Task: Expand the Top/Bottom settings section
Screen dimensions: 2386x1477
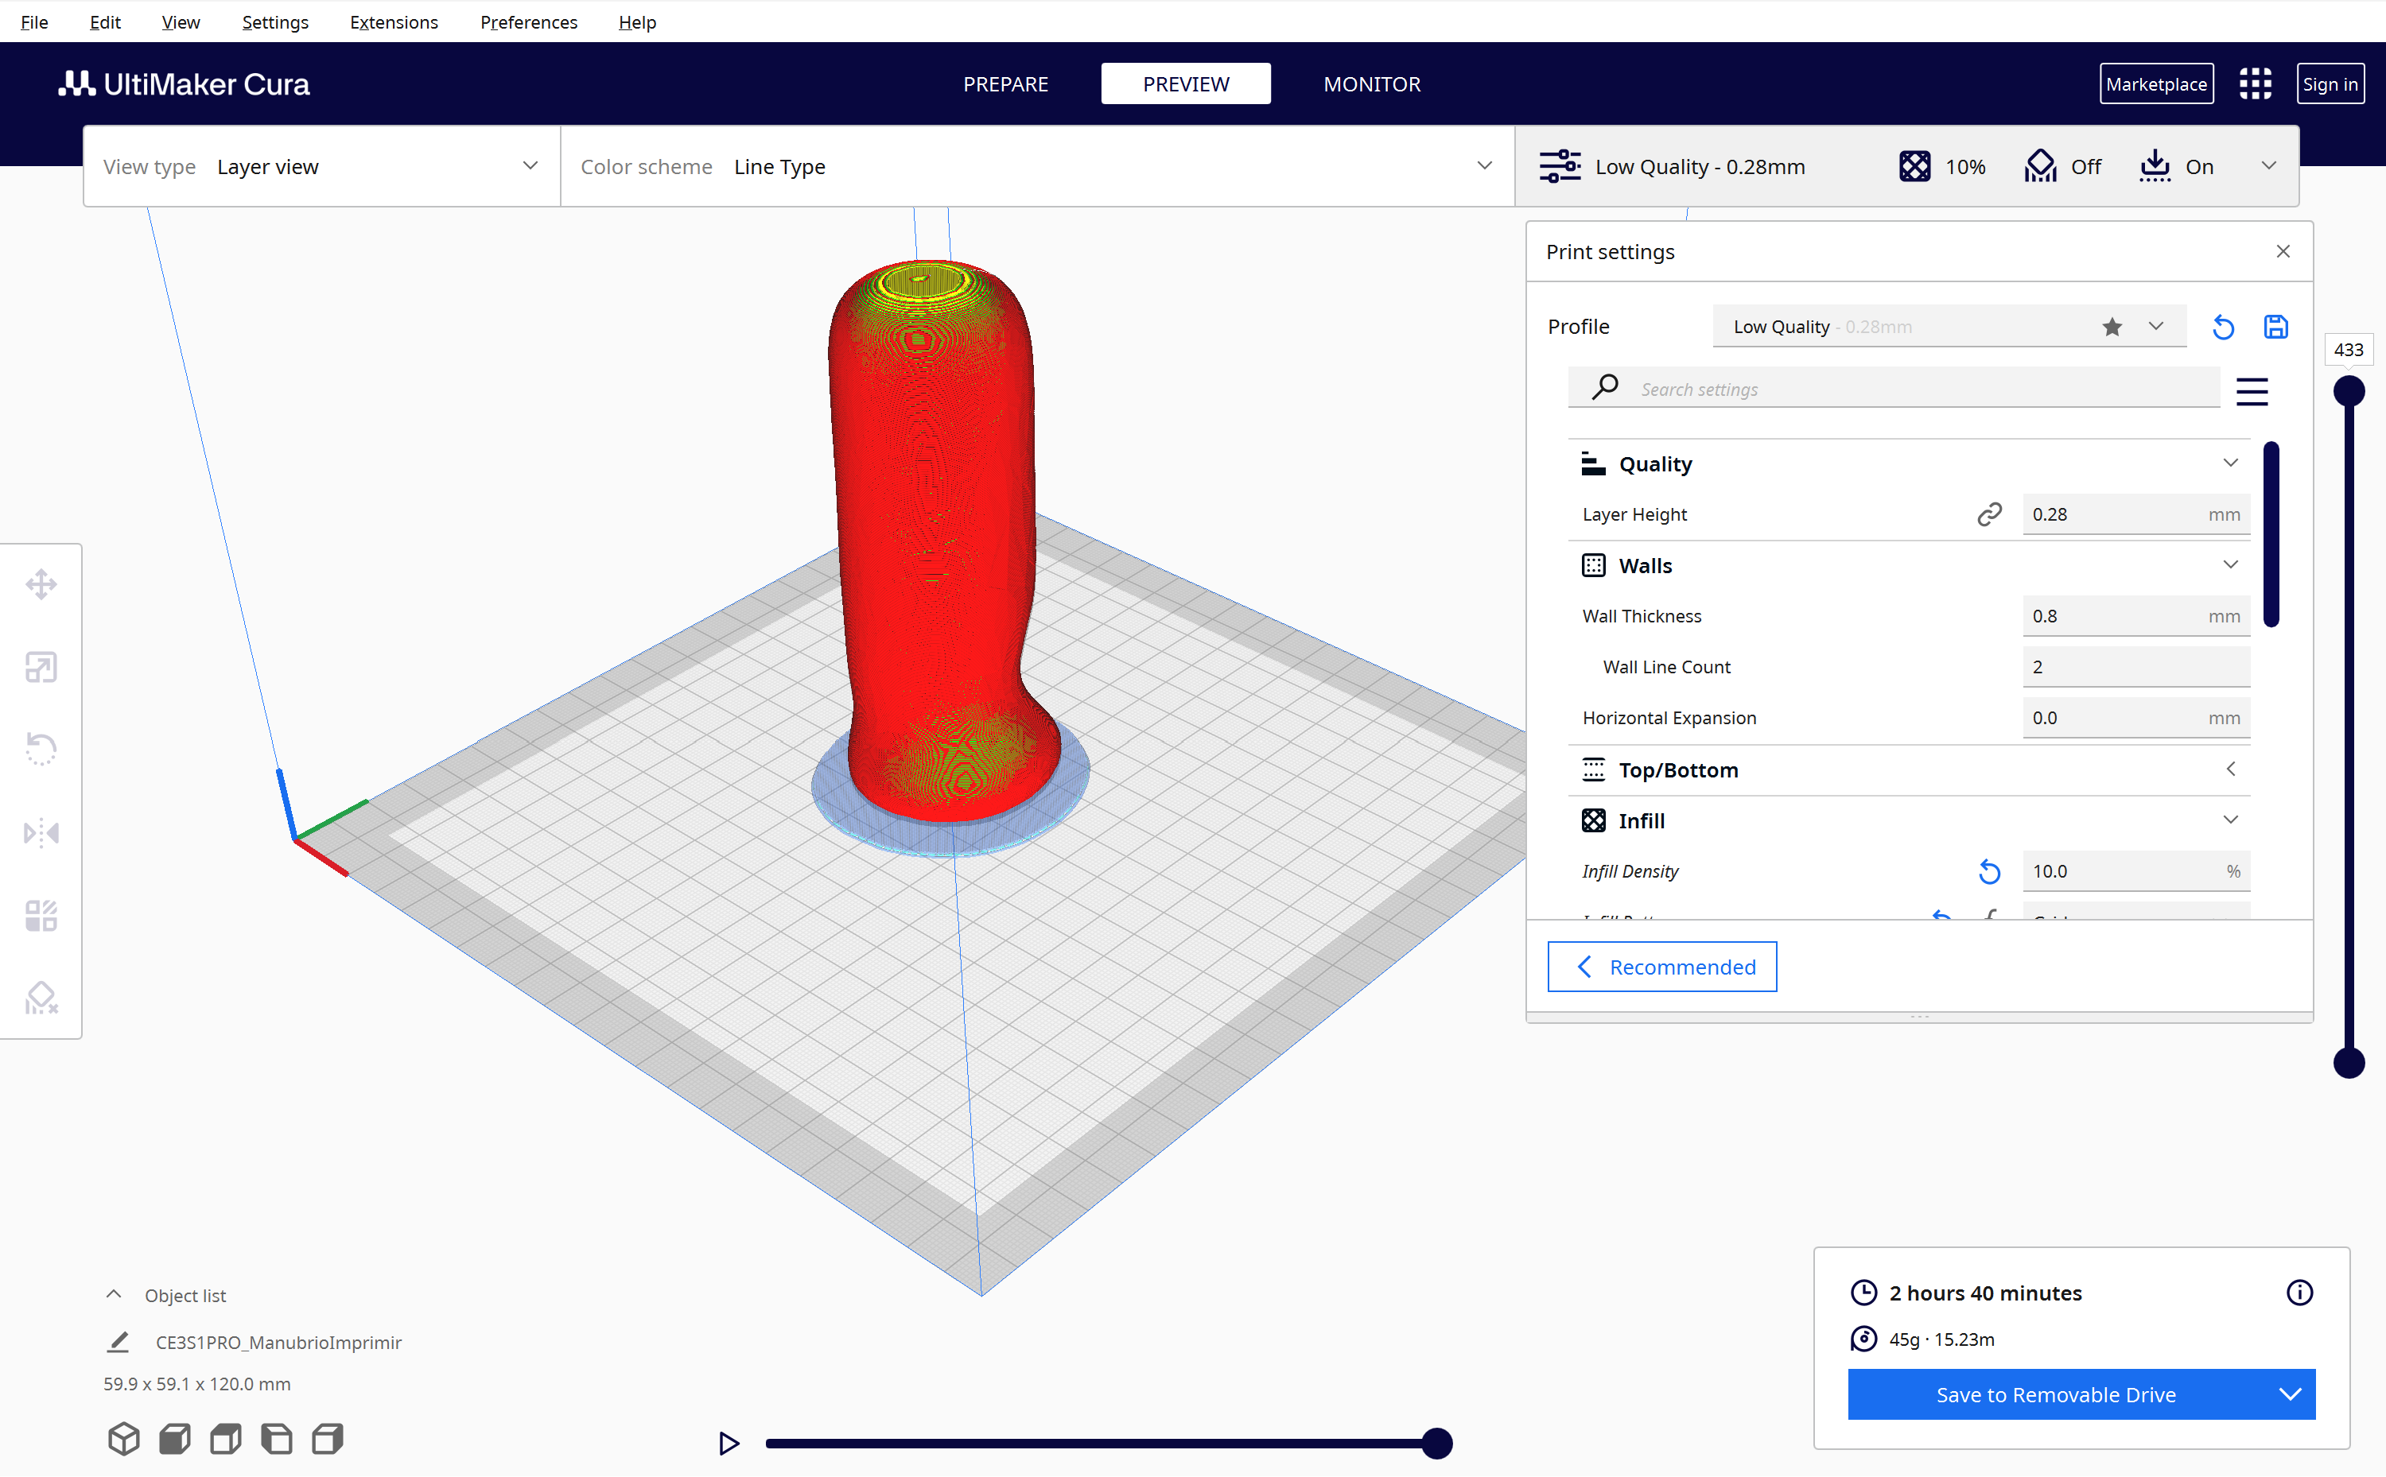Action: click(2231, 769)
